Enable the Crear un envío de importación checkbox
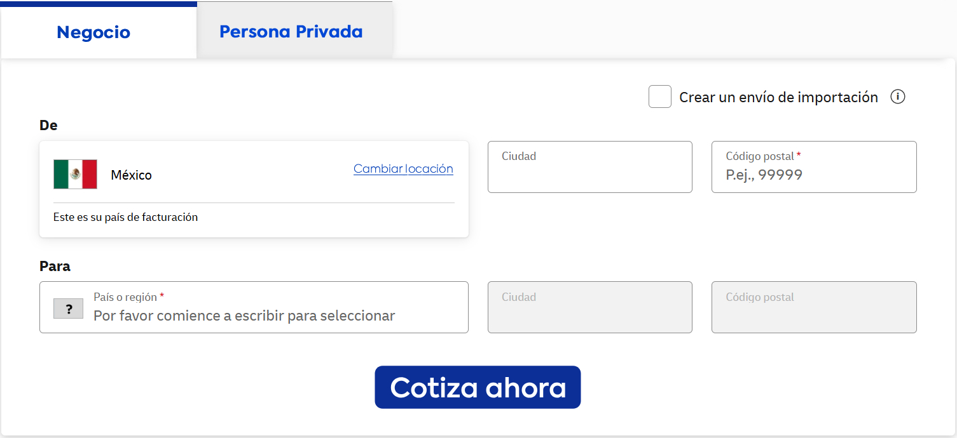This screenshot has height=438, width=957. tap(659, 97)
